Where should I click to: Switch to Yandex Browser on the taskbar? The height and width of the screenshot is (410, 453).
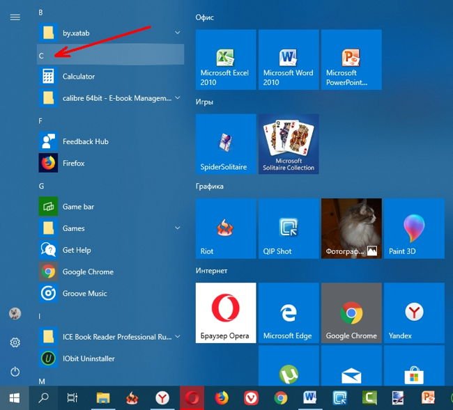tap(162, 398)
